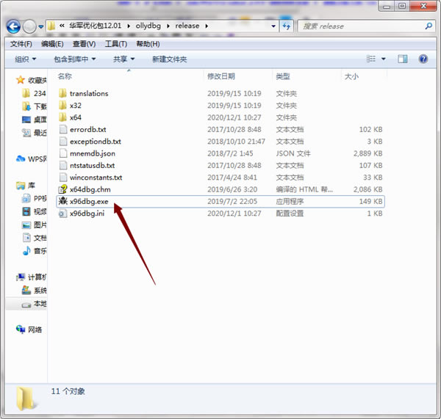Image resolution: width=441 pixels, height=419 pixels.
Task: Open 最近 recent places in sidebar
Action: (40, 133)
